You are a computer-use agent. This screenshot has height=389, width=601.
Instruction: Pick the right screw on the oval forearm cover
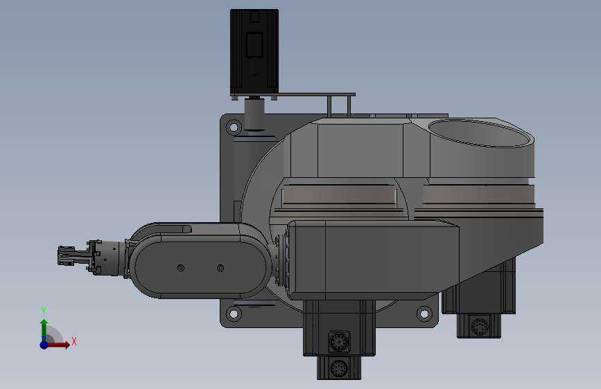pos(220,268)
